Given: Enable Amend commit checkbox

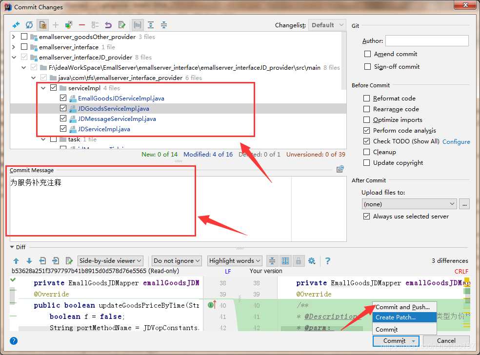Looking at the screenshot, I should (x=367, y=54).
